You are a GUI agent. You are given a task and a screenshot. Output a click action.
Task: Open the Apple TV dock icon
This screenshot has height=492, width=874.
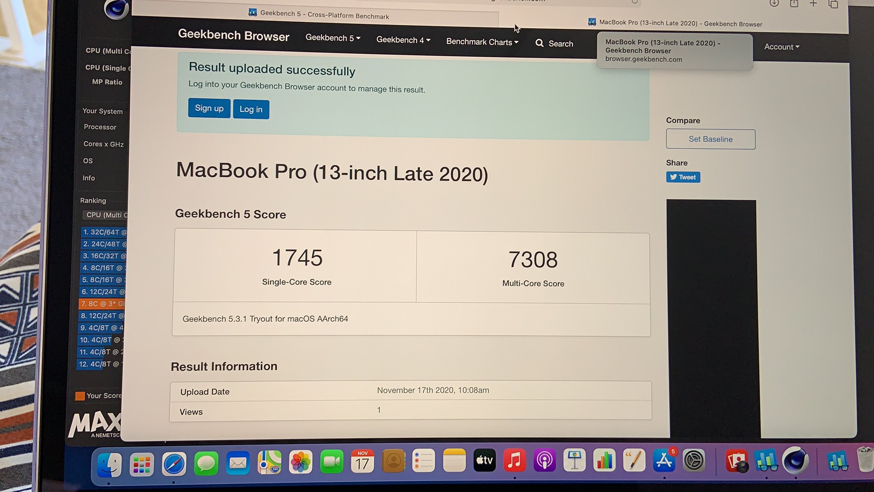[x=484, y=460]
